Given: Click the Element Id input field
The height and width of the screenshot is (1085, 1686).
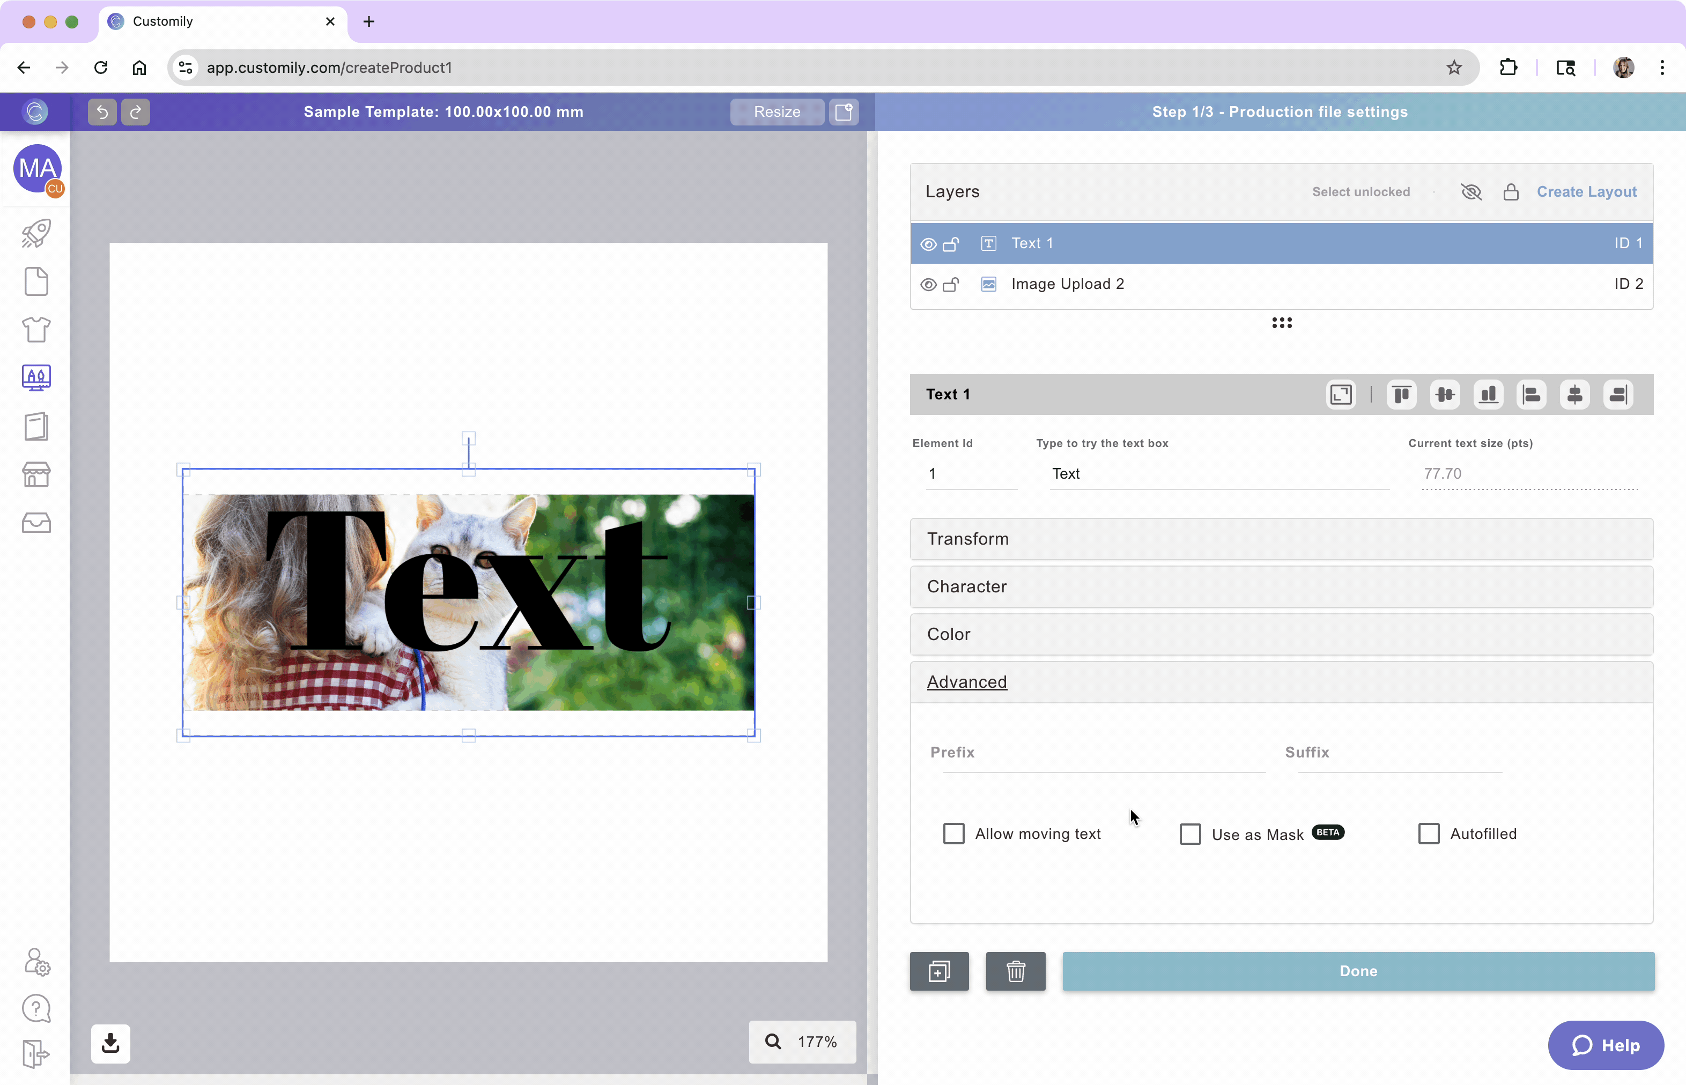Looking at the screenshot, I should 971,474.
